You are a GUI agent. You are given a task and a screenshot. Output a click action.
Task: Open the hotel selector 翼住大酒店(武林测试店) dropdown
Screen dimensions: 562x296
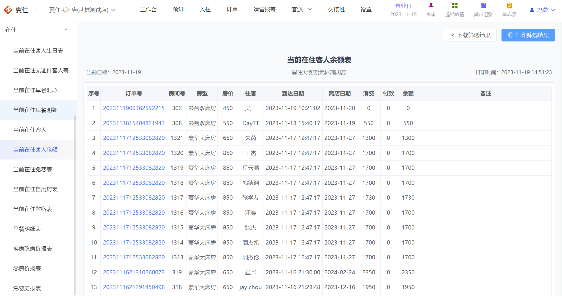click(82, 10)
